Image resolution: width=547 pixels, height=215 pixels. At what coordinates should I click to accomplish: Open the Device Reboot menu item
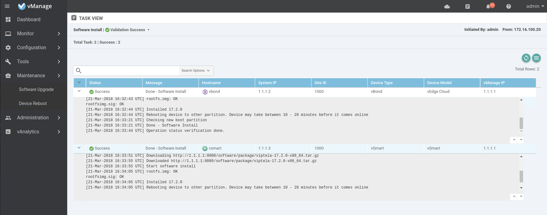[33, 103]
